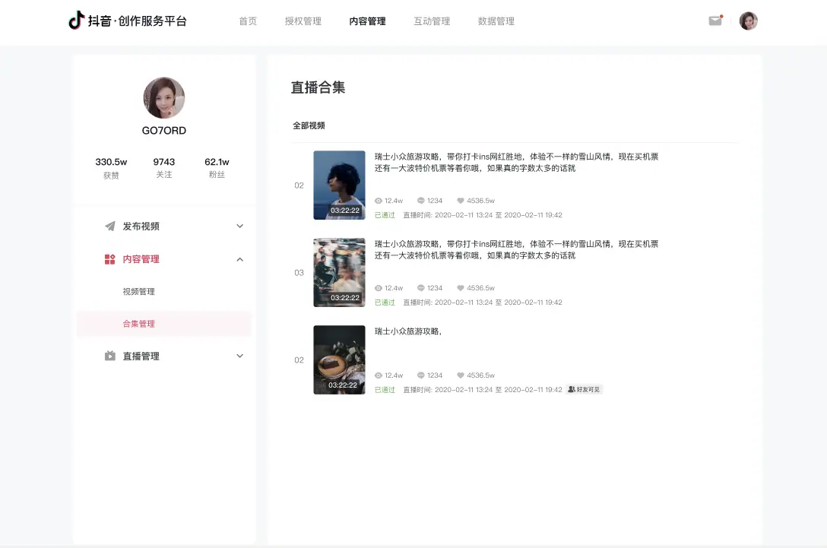Click the 抖音·创作服务平台 title text
The height and width of the screenshot is (548, 827).
pyautogui.click(x=137, y=21)
